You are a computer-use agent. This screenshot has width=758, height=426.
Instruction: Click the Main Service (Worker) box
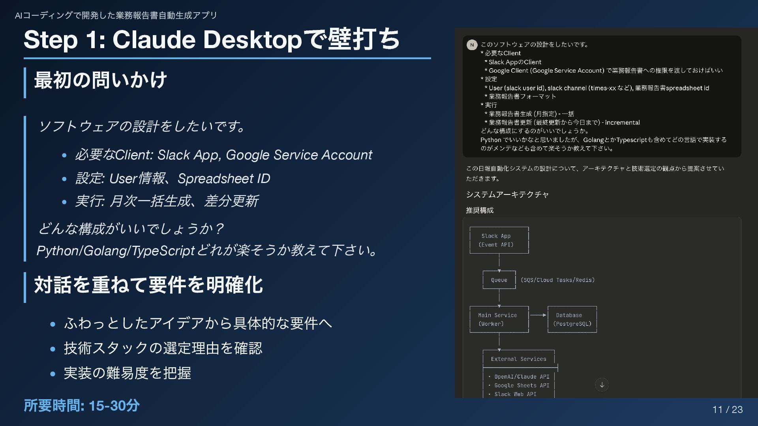[x=499, y=319]
